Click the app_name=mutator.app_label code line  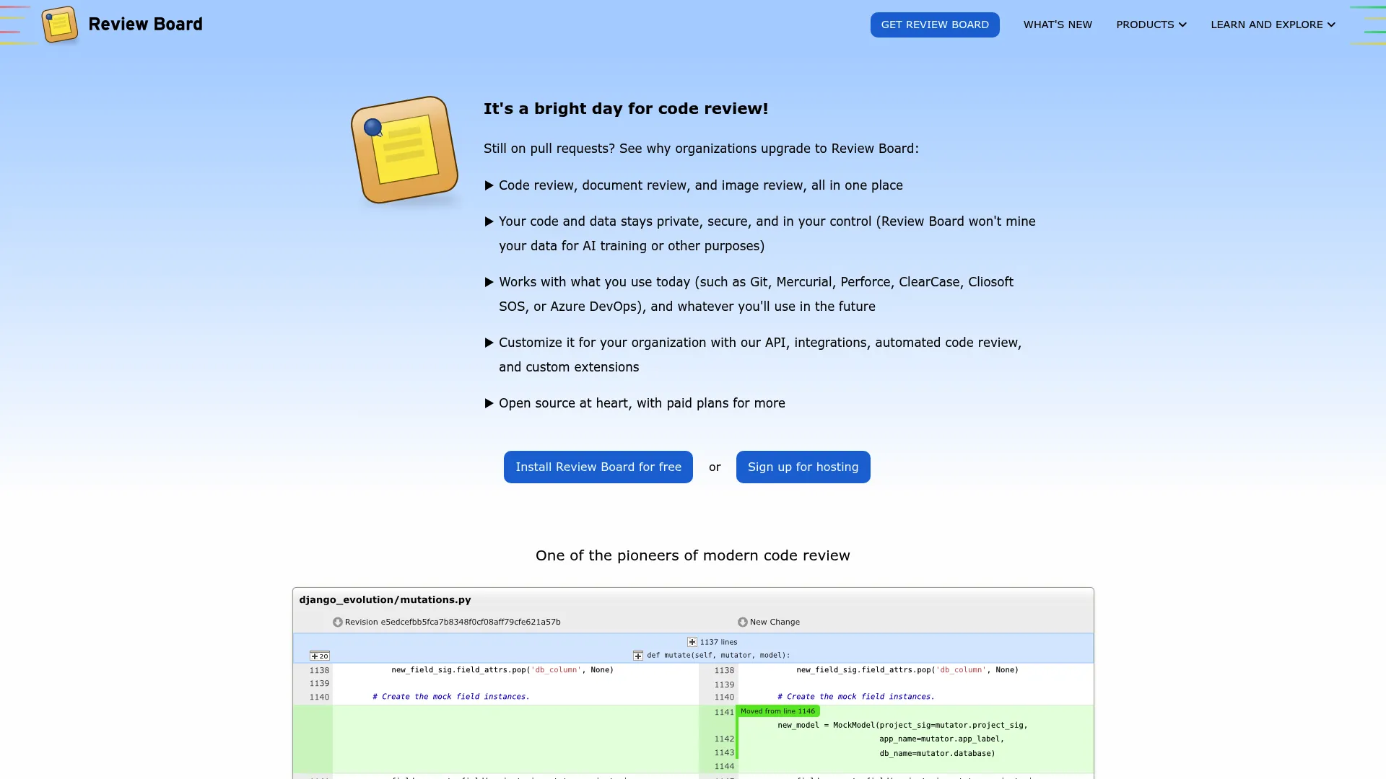[x=941, y=739]
